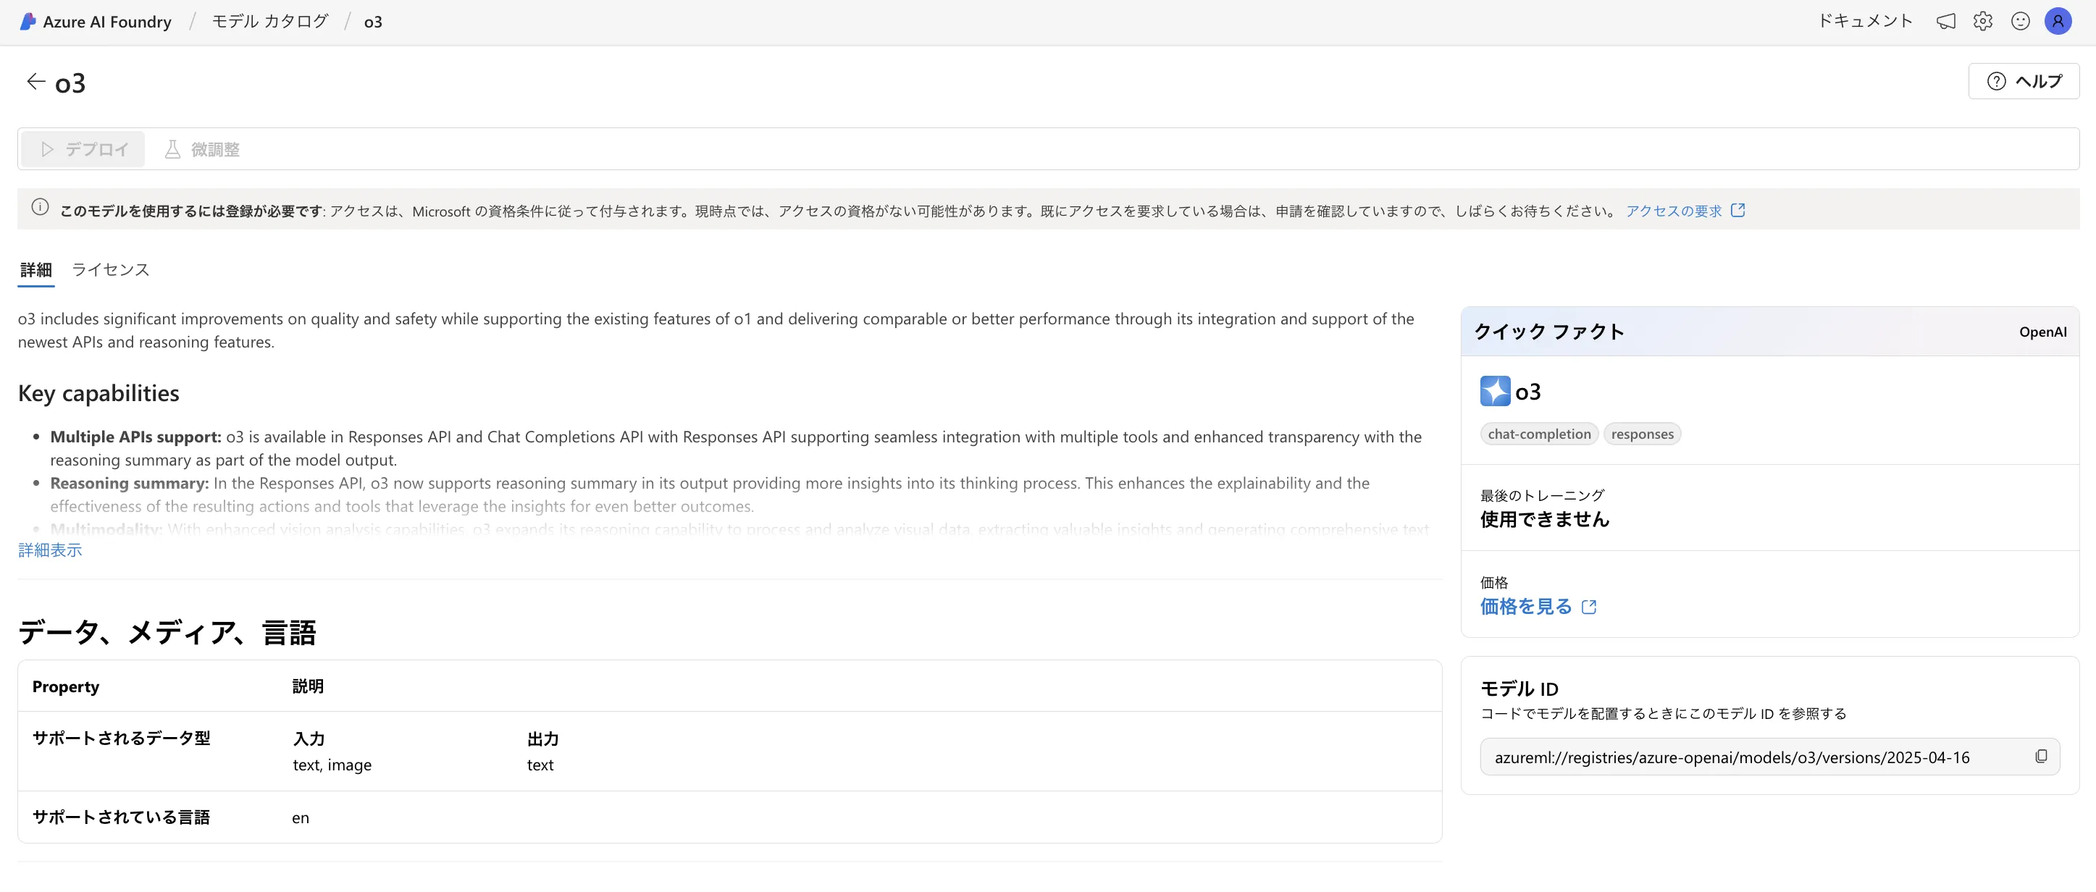Viewport: 2096px width, 892px height.
Task: Click the chat-completion tag
Action: coord(1540,434)
